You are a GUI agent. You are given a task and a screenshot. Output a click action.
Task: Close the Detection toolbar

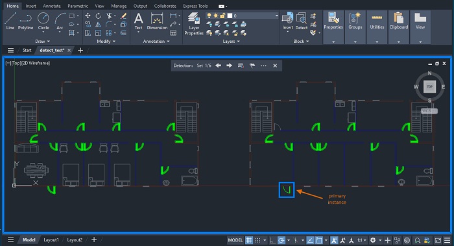click(x=275, y=66)
